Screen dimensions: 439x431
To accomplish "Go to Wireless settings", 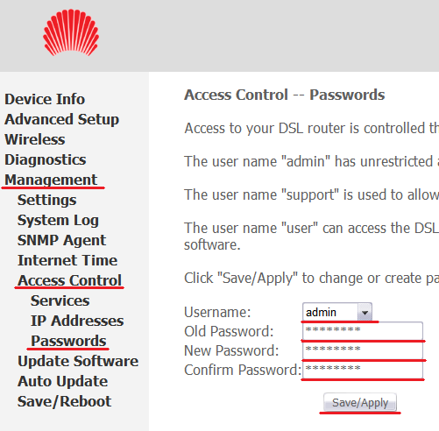I will click(x=35, y=139).
